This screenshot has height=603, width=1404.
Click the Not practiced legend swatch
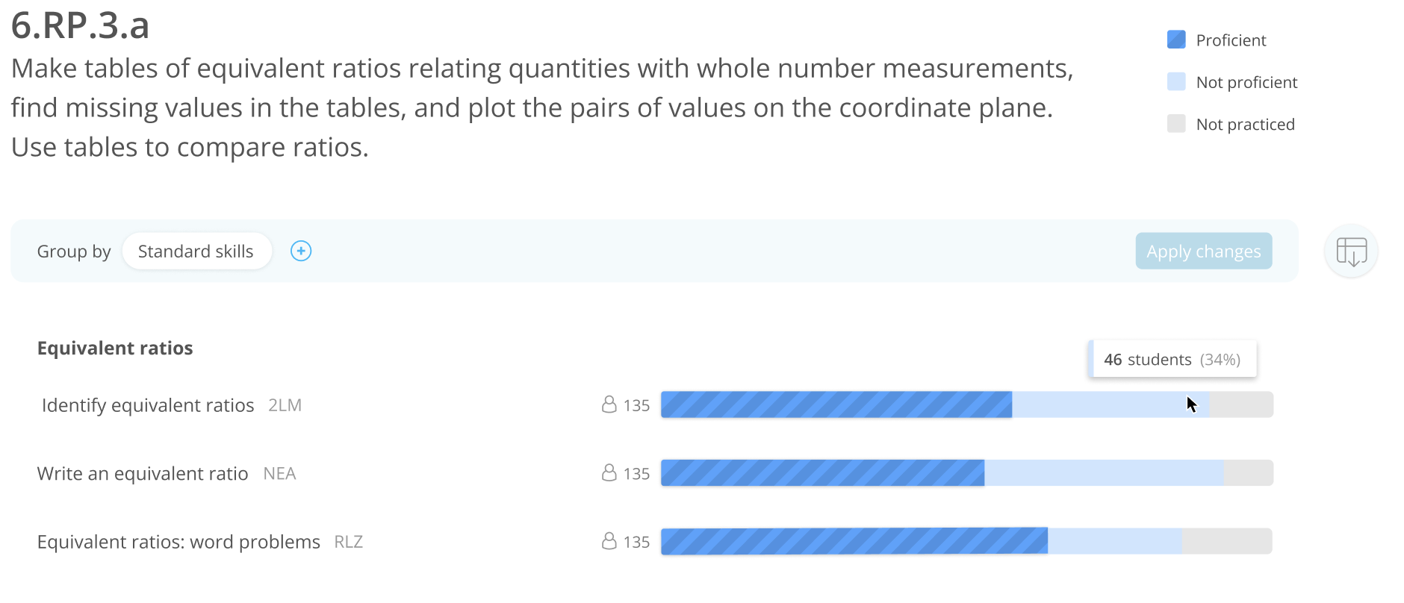click(x=1176, y=123)
